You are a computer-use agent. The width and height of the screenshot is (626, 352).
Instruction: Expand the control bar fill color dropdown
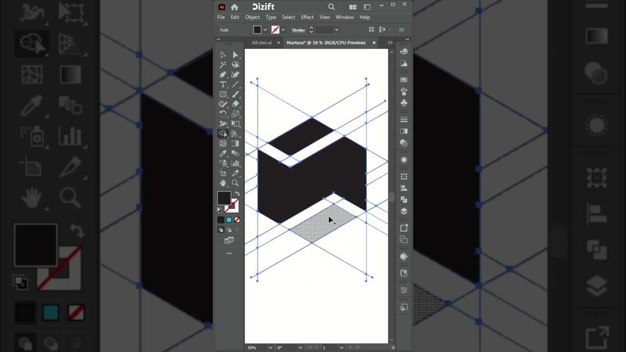(x=265, y=30)
